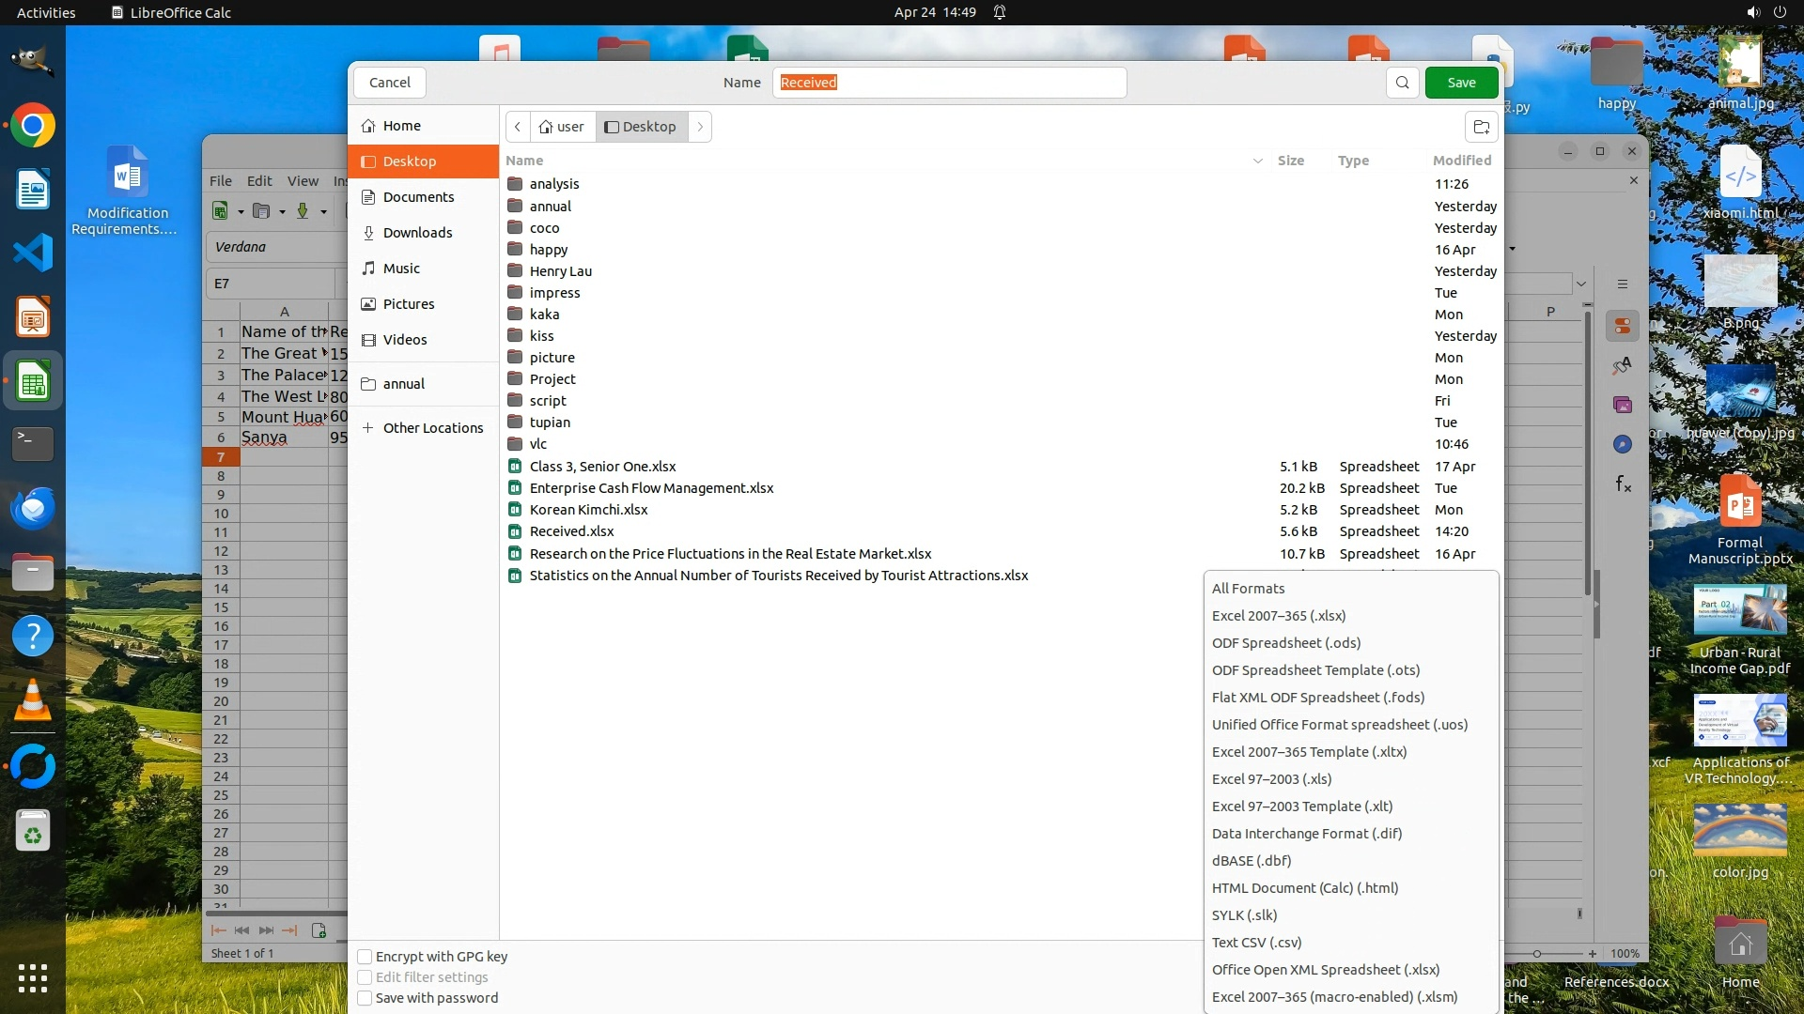Enable Encrypt with GPG key checkbox
The image size is (1804, 1014).
click(x=365, y=957)
